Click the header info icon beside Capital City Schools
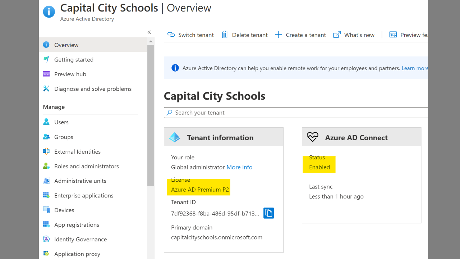 (49, 12)
